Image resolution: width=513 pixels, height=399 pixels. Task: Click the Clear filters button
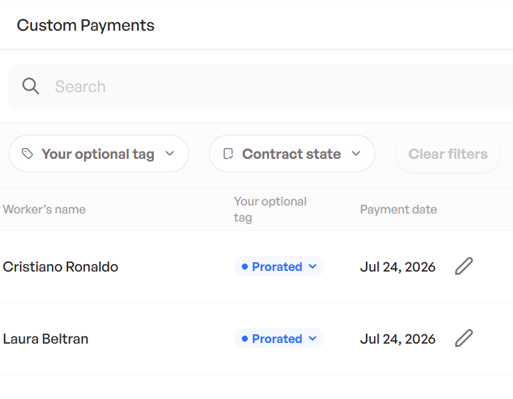pos(448,153)
